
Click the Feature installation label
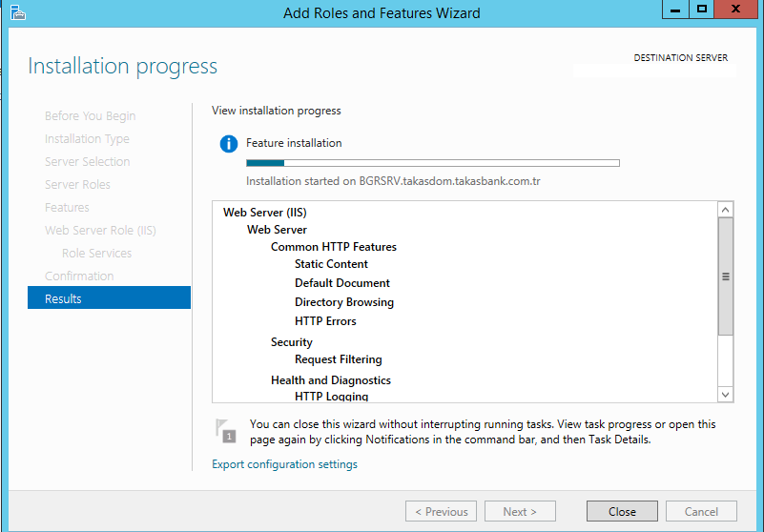coord(294,143)
